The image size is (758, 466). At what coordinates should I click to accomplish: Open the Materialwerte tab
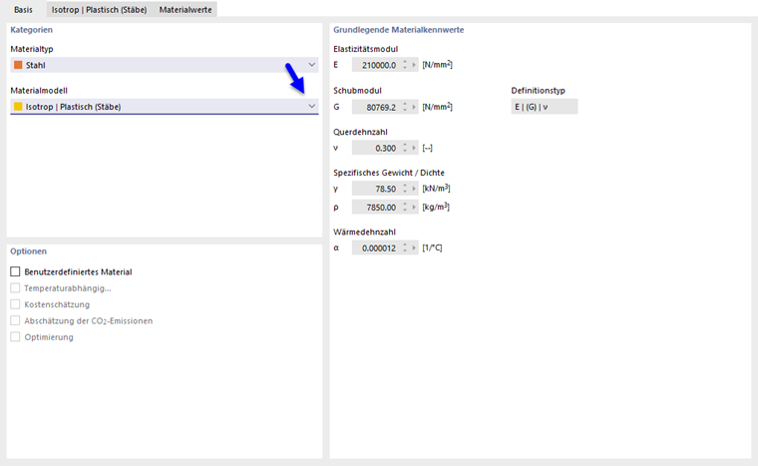click(186, 10)
